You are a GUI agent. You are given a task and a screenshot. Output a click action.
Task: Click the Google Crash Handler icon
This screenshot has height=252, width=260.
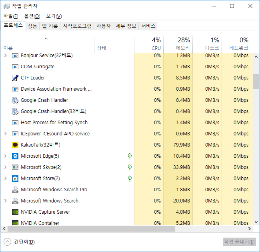15,100
